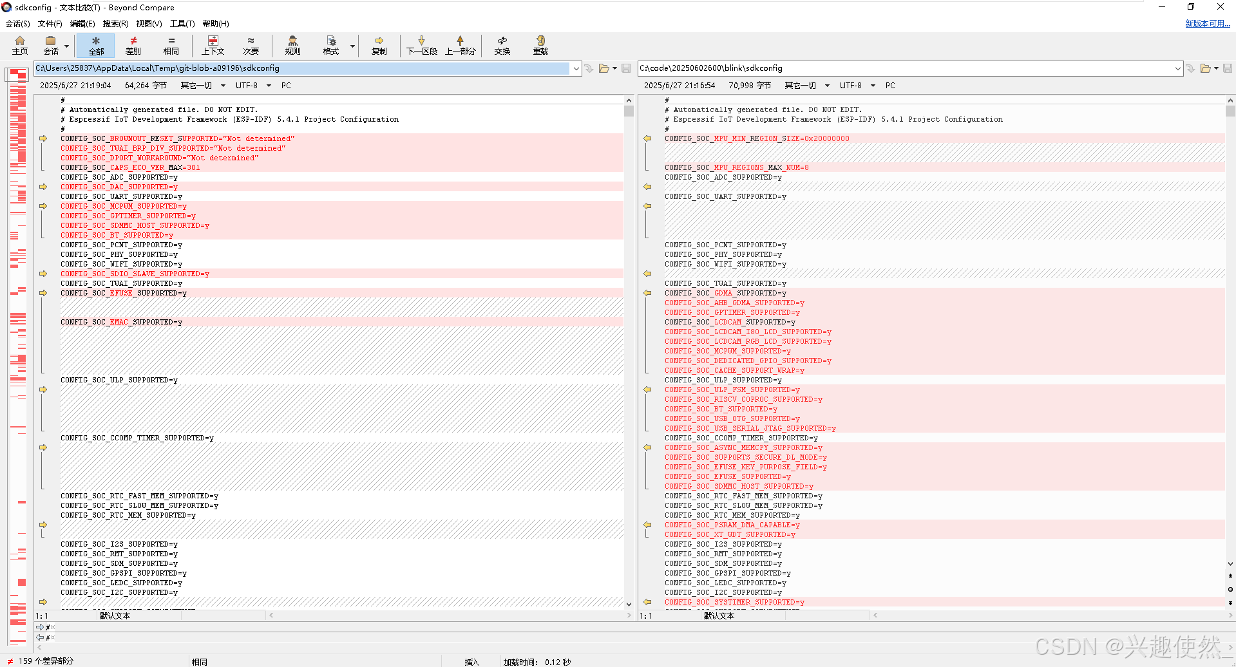Toggle 差别 (Differences) view filter
Screen dimensions: 1236x667
tap(133, 46)
